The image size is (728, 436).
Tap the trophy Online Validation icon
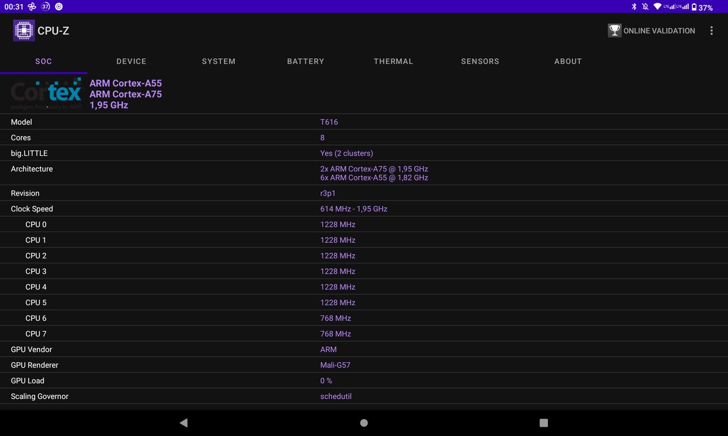tap(615, 30)
